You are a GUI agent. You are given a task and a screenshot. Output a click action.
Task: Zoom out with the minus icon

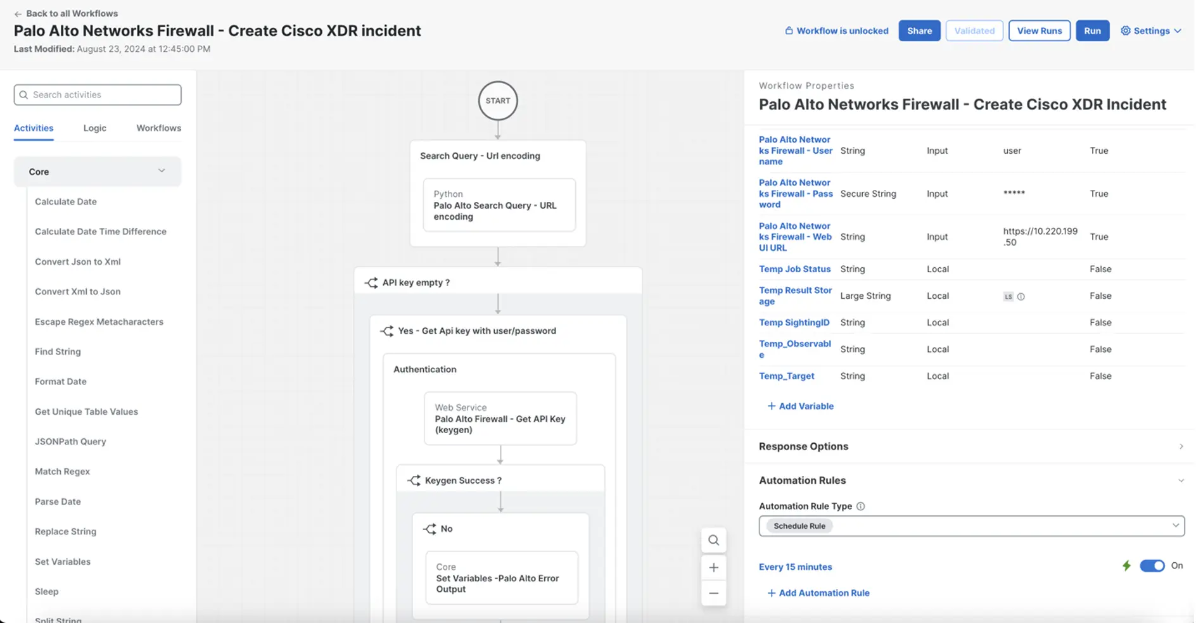tap(713, 593)
